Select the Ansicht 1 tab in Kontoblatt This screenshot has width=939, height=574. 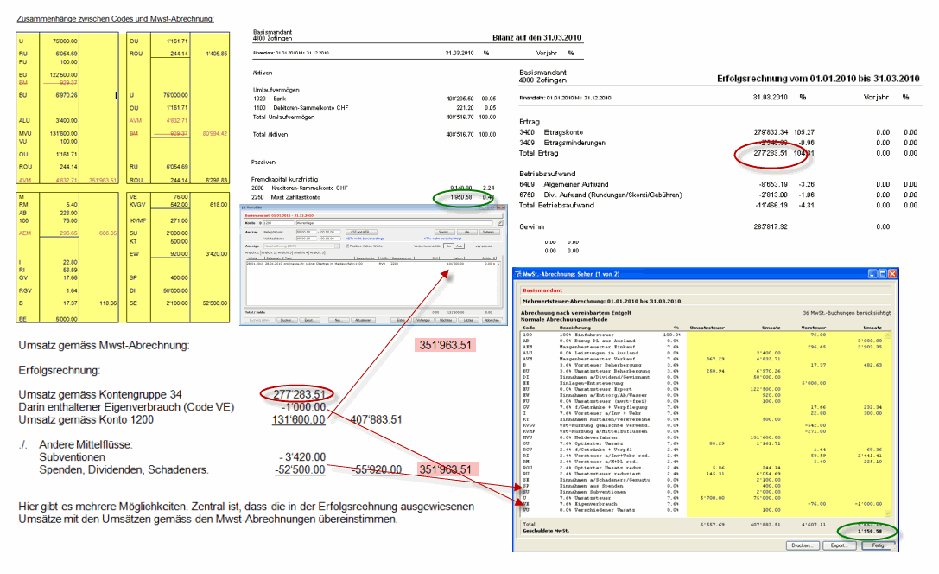[250, 252]
